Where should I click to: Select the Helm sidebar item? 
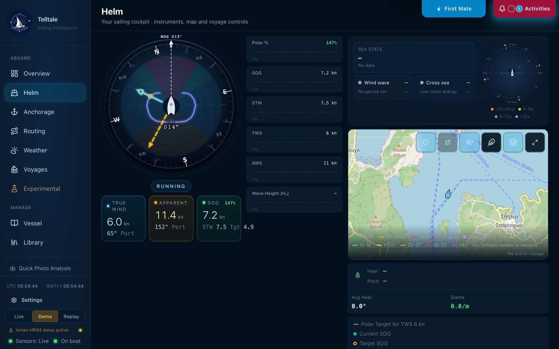pos(45,93)
